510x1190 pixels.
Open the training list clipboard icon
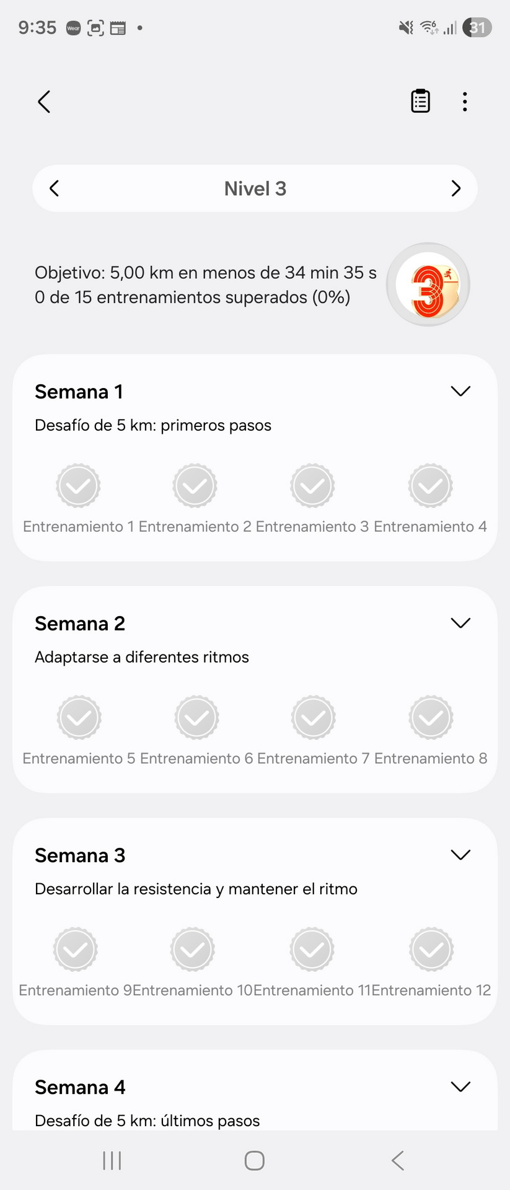[x=420, y=101]
